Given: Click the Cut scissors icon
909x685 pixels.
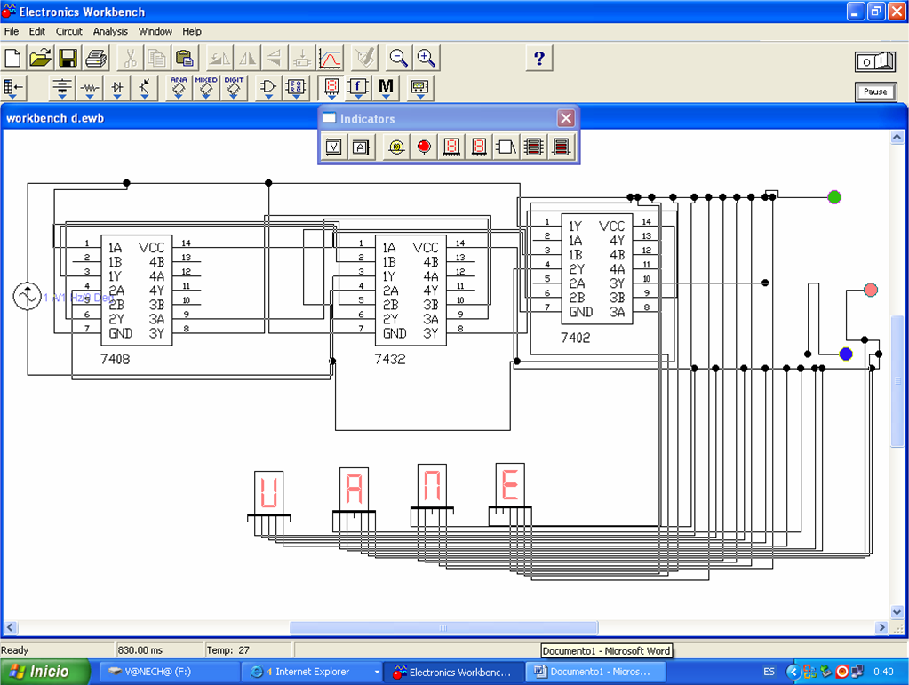Looking at the screenshot, I should coord(130,59).
